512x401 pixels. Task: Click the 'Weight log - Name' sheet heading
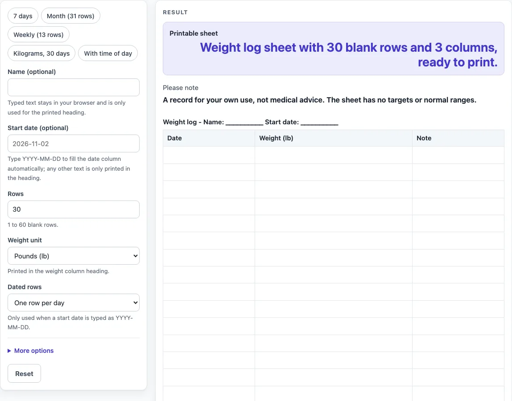tap(251, 122)
